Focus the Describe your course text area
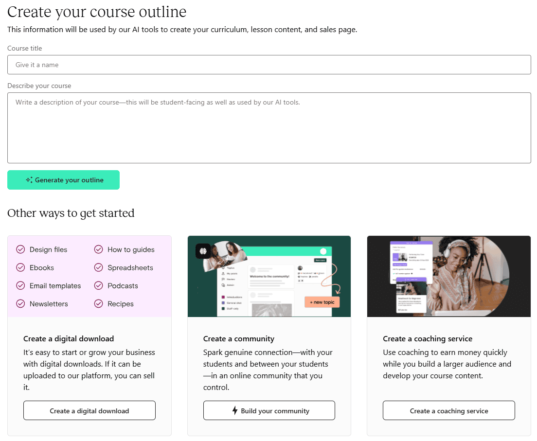 tap(269, 128)
